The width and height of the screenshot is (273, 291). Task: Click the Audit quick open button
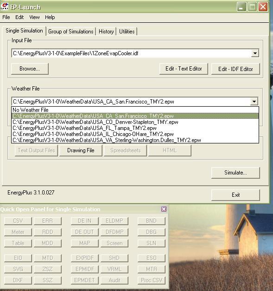point(114,280)
